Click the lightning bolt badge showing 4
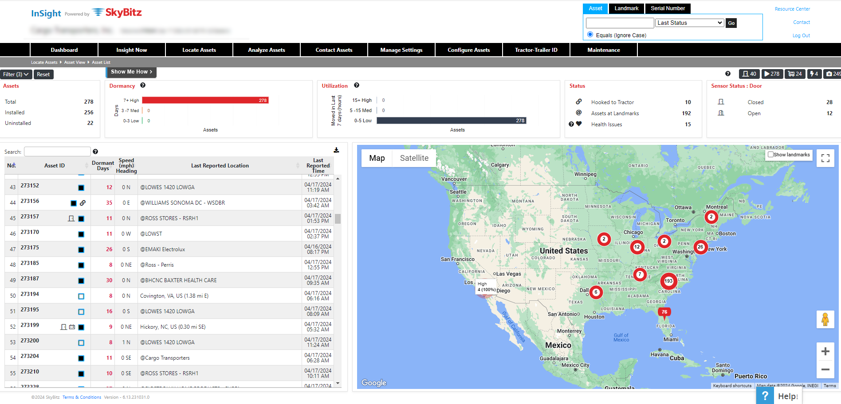841x404 pixels. (814, 74)
